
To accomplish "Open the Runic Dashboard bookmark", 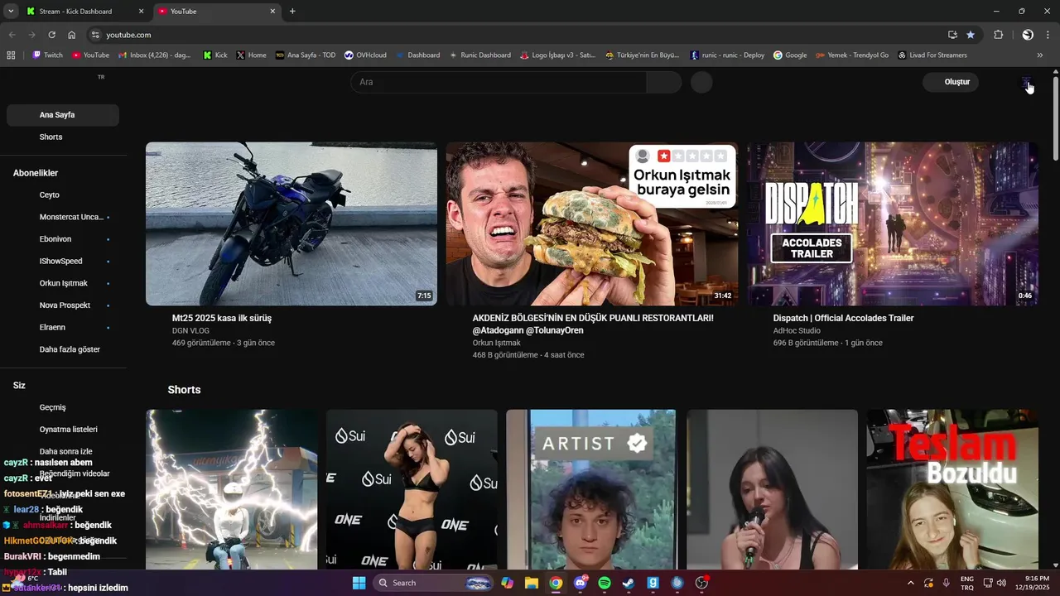I will click(x=479, y=55).
